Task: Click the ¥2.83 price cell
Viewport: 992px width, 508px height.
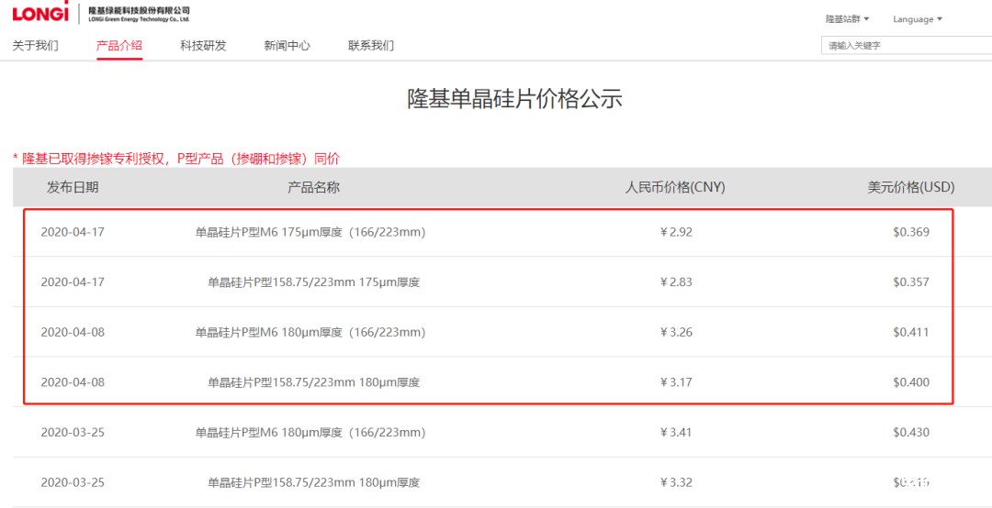Action: click(x=676, y=282)
